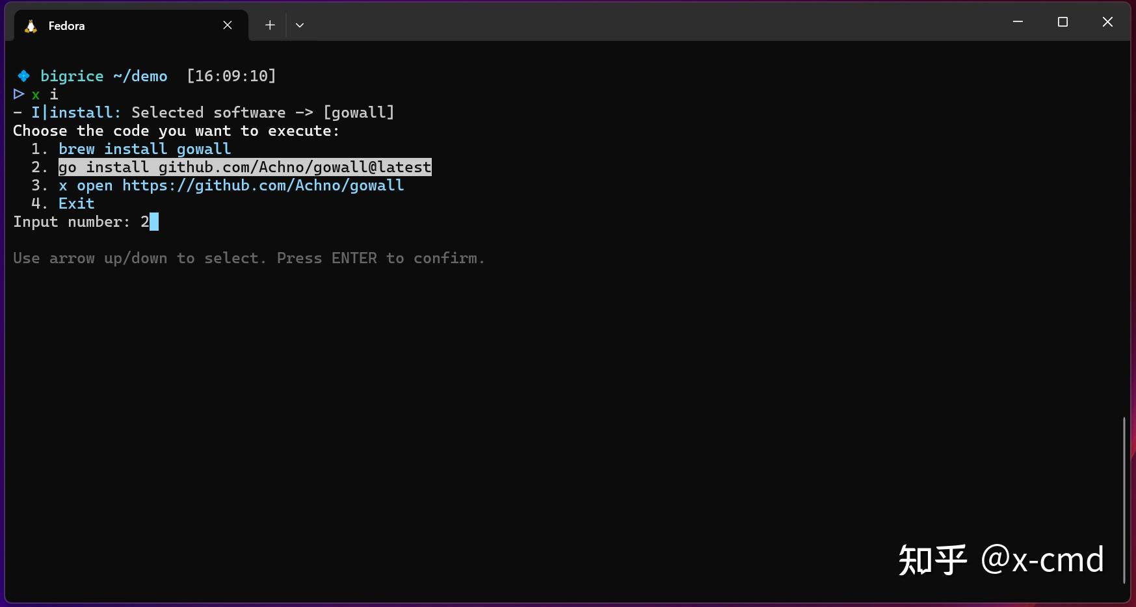Expand the new tab profile dropdown
The height and width of the screenshot is (607, 1136).
click(x=300, y=25)
